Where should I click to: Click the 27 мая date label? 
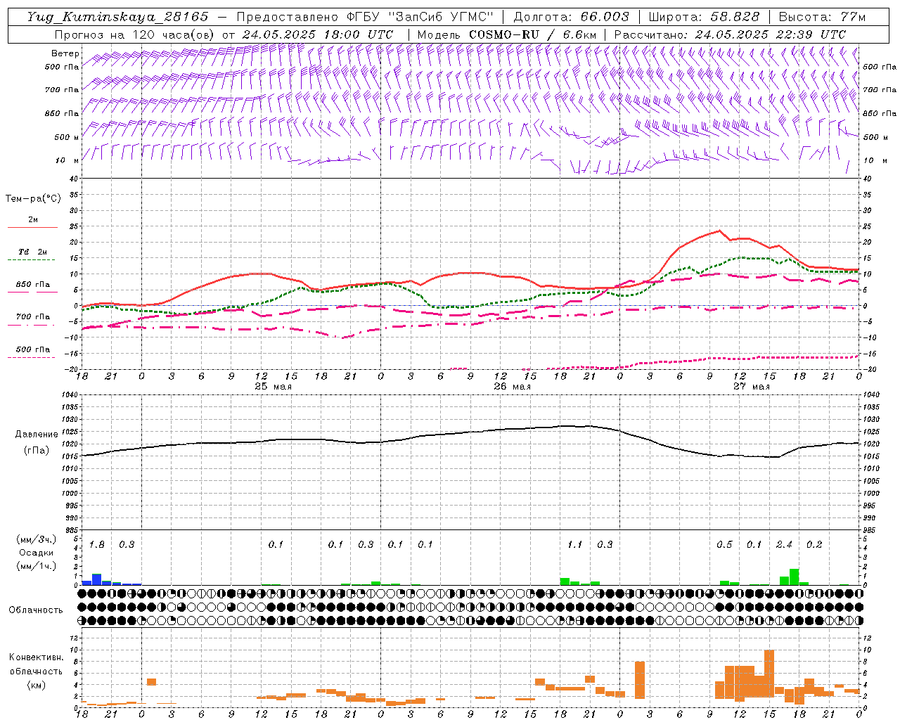(752, 387)
